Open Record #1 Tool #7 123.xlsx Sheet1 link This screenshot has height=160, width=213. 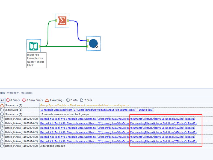coord(118,119)
